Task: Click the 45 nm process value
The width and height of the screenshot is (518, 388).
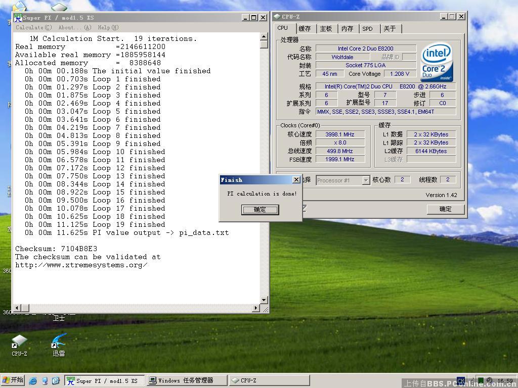Action: 330,74
